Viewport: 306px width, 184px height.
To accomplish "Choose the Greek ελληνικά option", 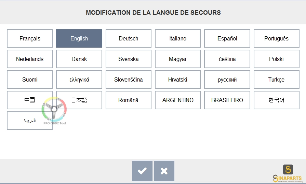I will (x=79, y=79).
